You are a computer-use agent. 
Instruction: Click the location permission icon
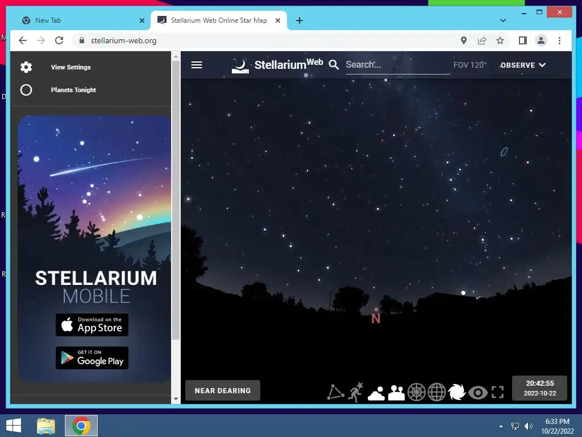pos(464,40)
